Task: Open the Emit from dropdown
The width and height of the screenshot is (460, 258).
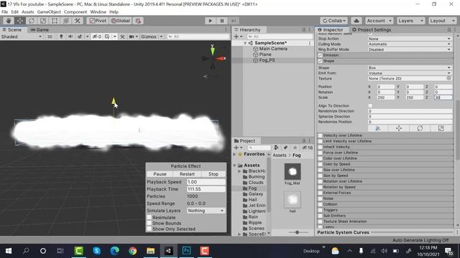Action: [410, 73]
